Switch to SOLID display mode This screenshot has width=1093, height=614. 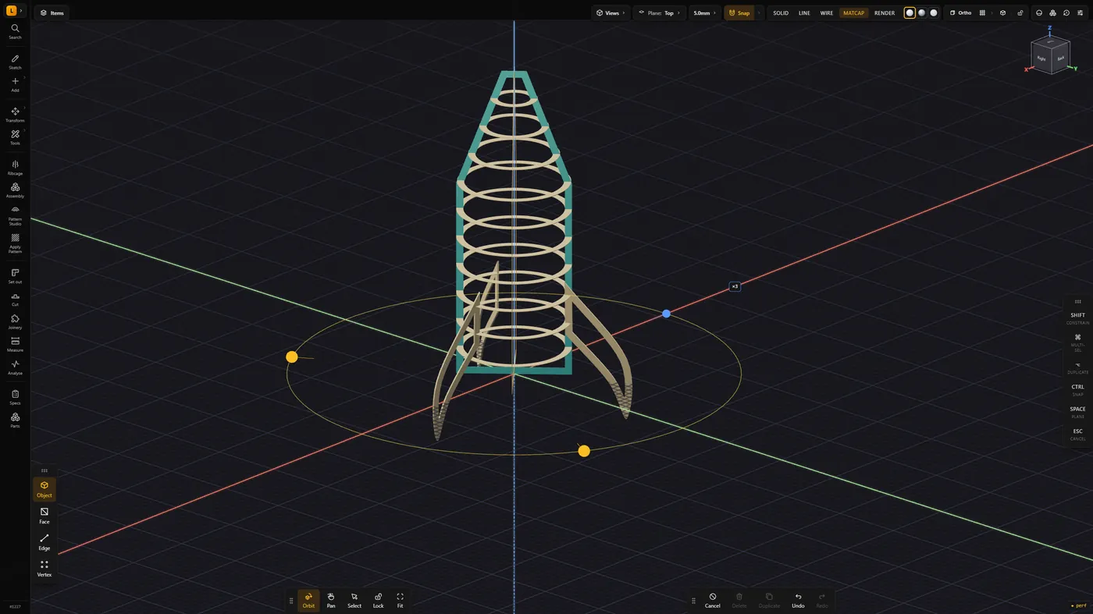(x=781, y=13)
